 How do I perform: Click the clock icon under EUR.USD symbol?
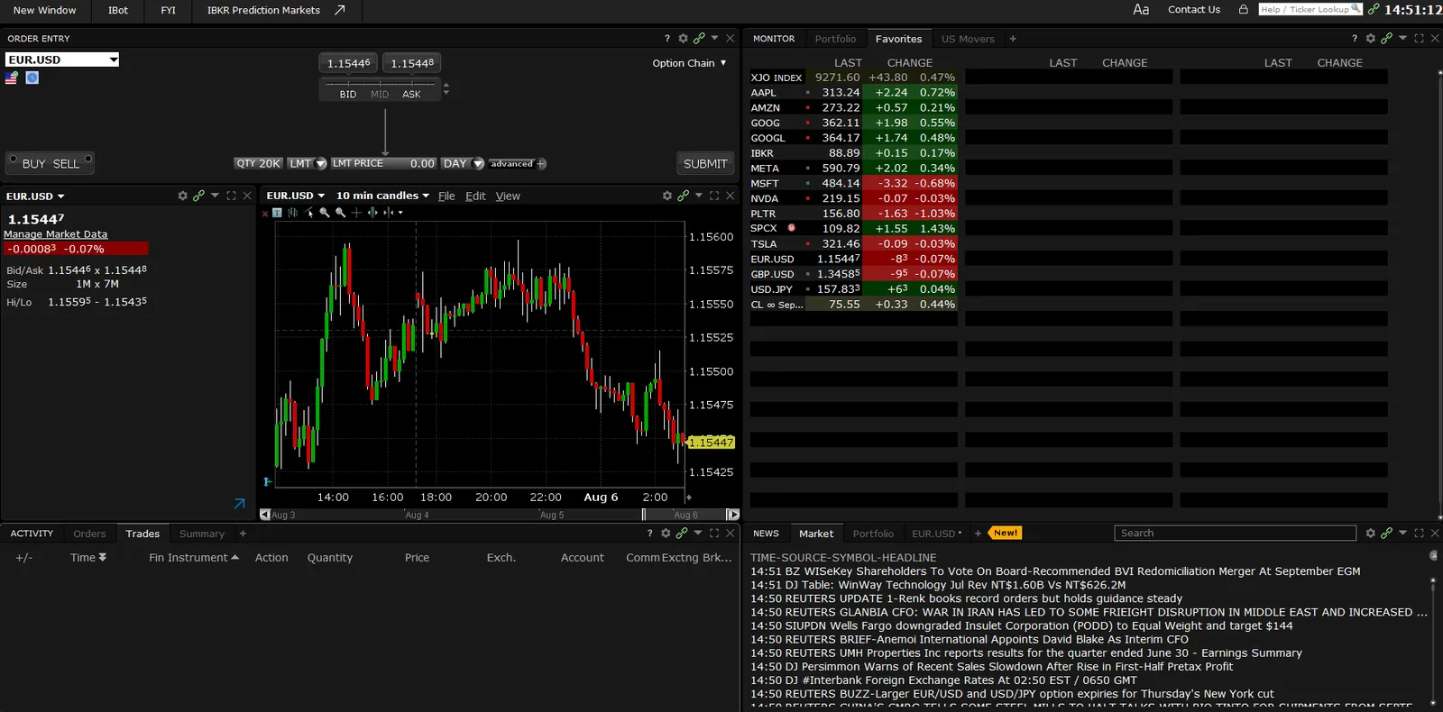coord(32,78)
